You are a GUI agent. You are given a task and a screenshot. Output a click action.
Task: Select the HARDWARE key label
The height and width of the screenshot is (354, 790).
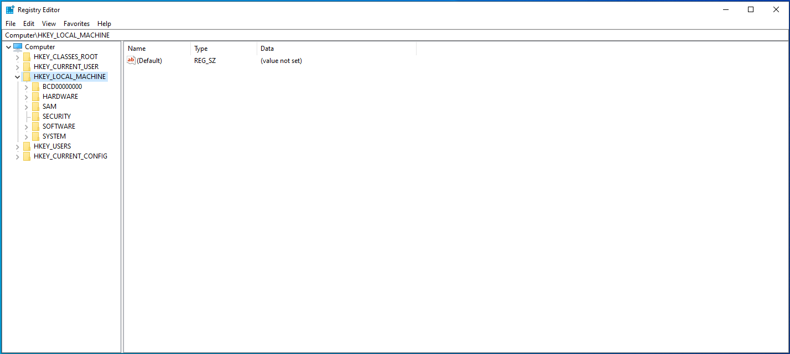(x=60, y=97)
